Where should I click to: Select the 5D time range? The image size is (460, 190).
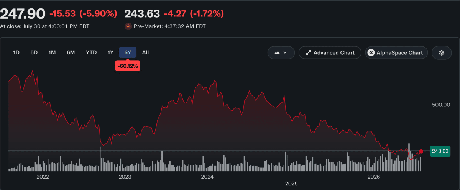tap(34, 52)
